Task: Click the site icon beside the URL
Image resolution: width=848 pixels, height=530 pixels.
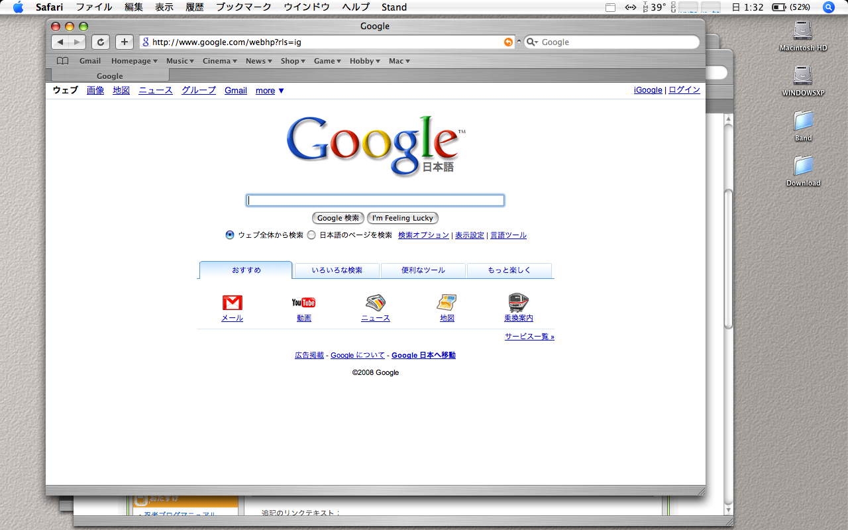Action: pos(146,42)
